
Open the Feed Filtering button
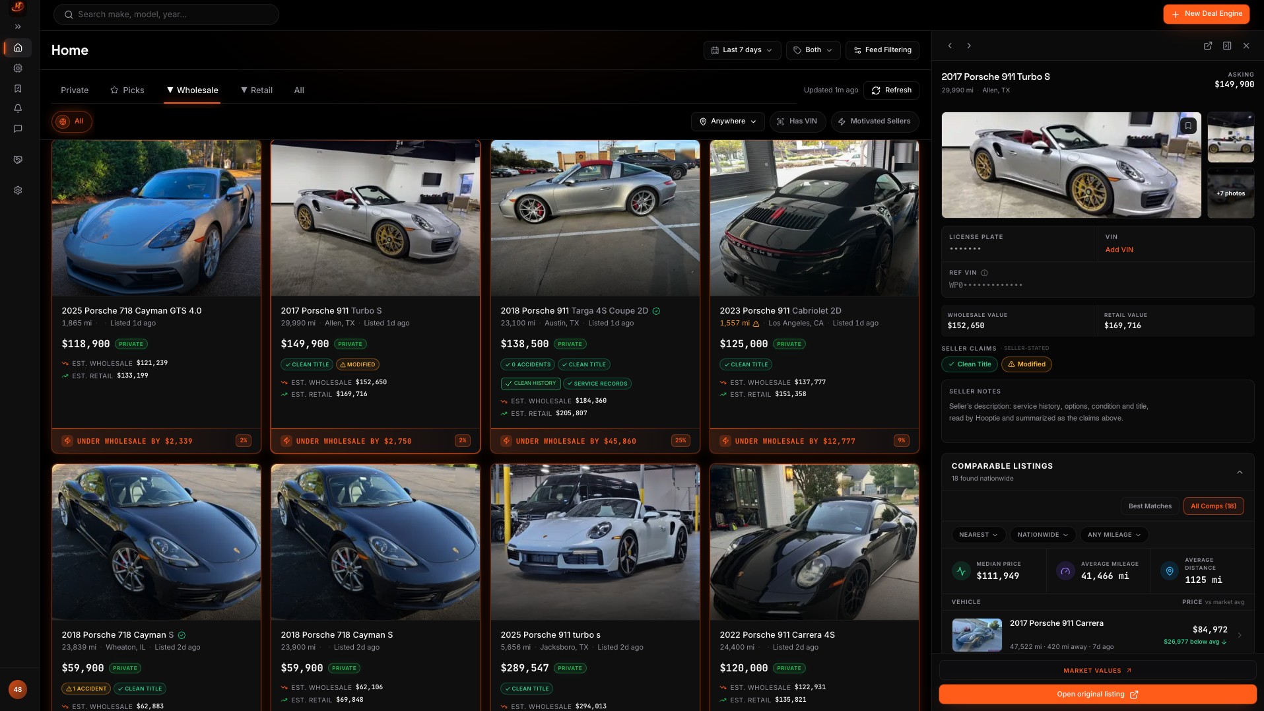[882, 50]
